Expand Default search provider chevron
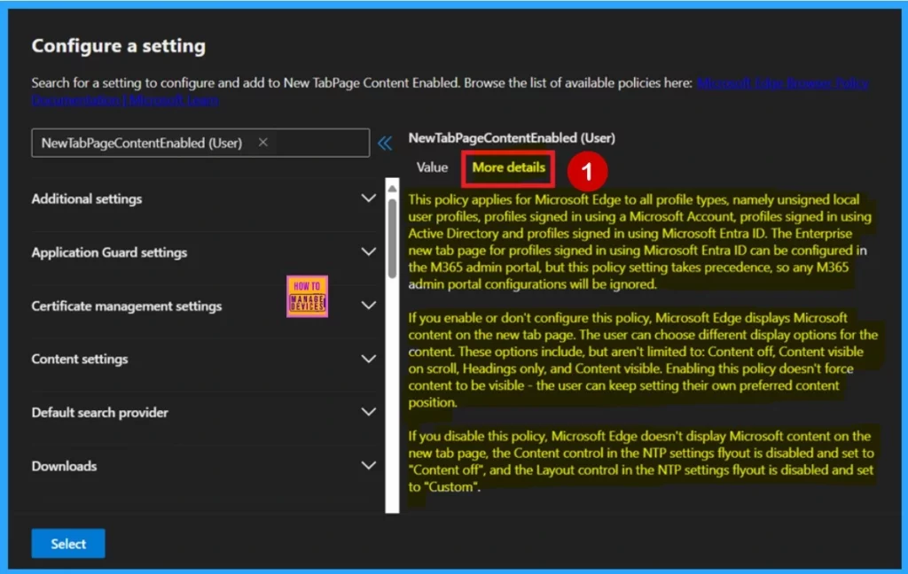 (x=368, y=412)
